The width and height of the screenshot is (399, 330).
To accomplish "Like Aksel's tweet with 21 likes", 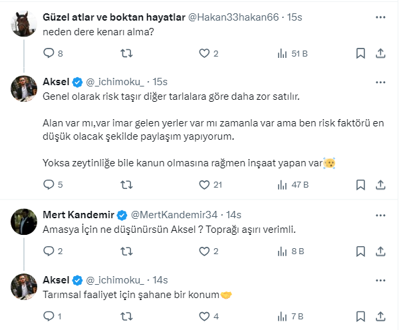I will coord(204,185).
